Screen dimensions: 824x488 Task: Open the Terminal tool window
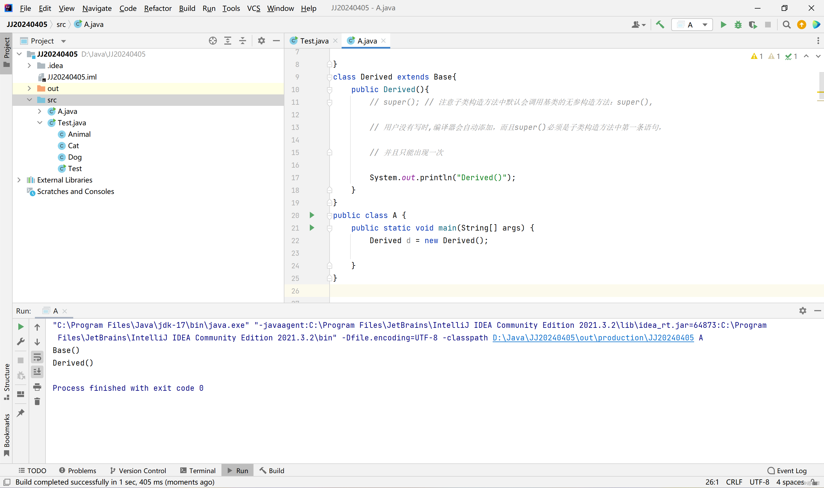coord(198,471)
